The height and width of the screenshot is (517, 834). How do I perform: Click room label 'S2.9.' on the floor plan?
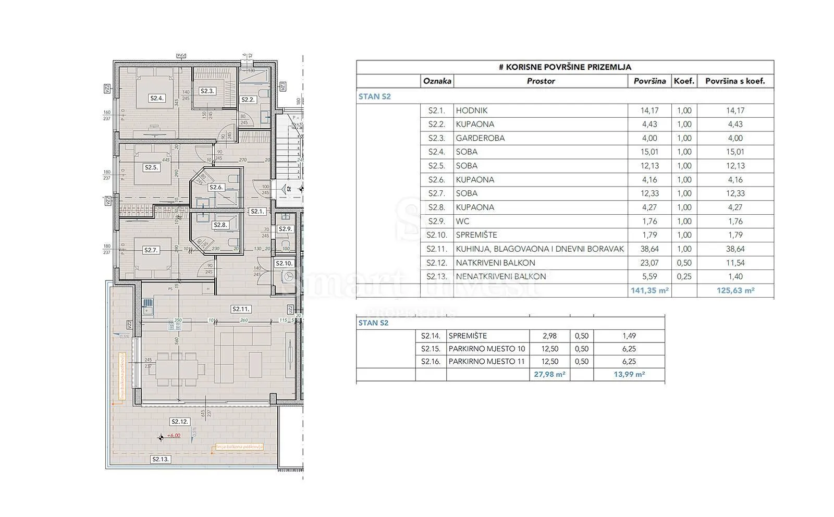pos(285,229)
